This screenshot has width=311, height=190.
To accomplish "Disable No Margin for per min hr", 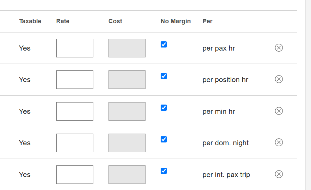I will coord(164,108).
